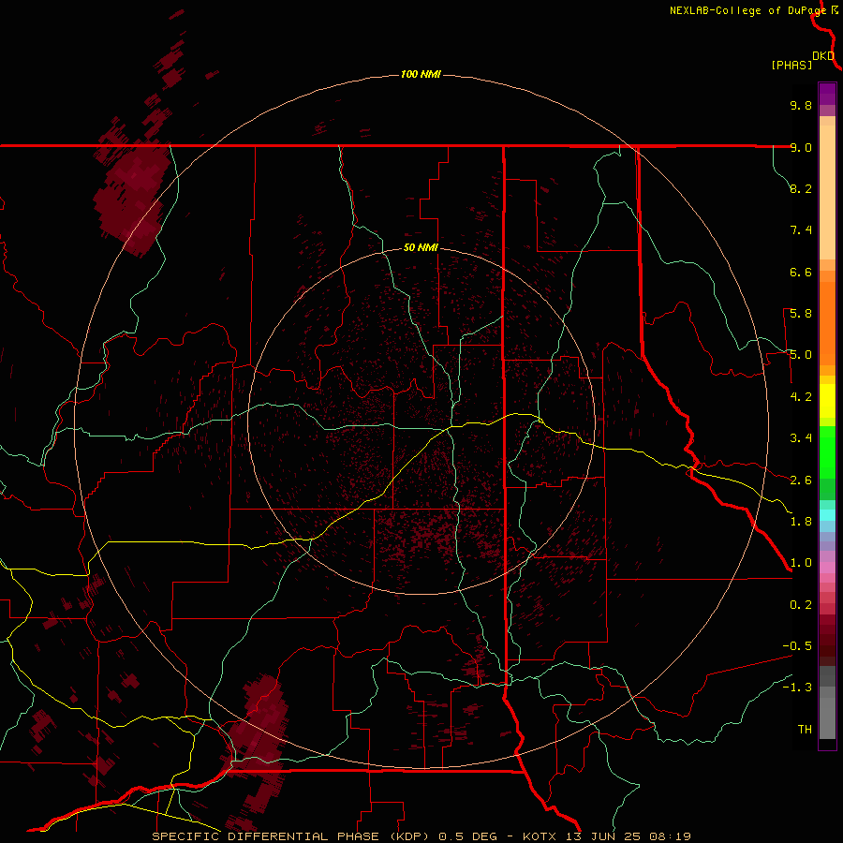Click the yellow segment of the color bar
This screenshot has height=843, width=843.
(x=827, y=401)
